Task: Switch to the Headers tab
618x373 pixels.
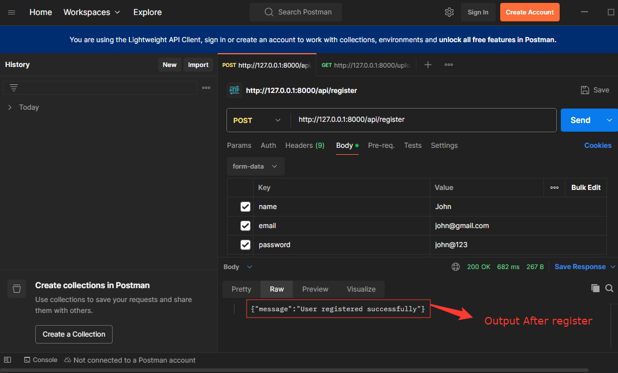Action: pos(304,146)
